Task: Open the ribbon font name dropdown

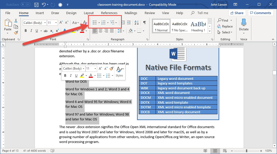Action: (45, 23)
